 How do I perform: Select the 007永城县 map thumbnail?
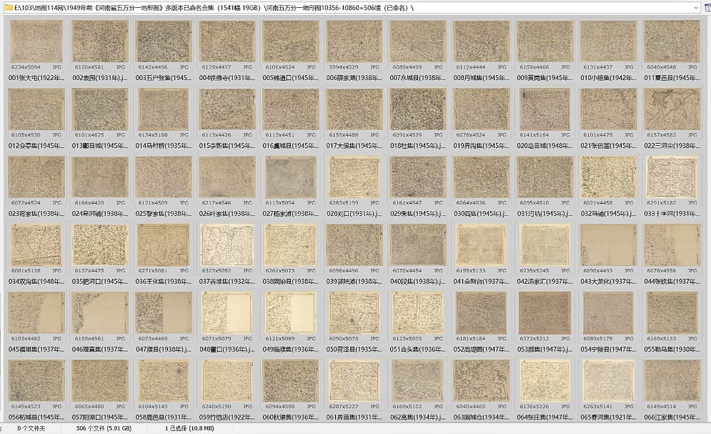point(418,41)
